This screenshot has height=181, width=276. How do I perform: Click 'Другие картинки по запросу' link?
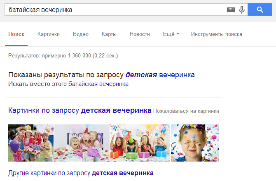(x=81, y=172)
